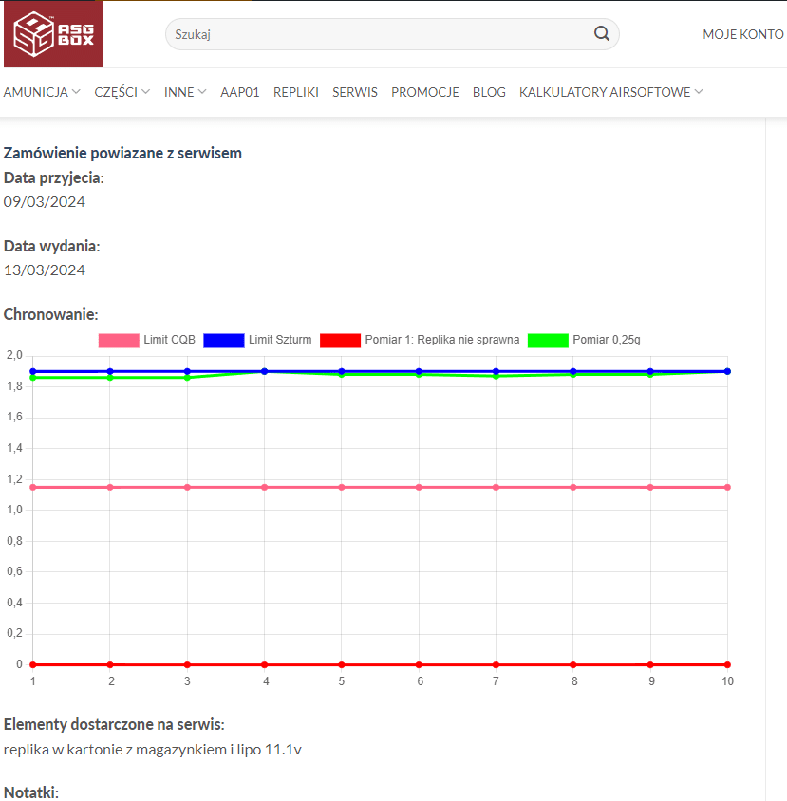
Task: Toggle green Pomiar 0,25g legend swatch
Action: click(548, 340)
